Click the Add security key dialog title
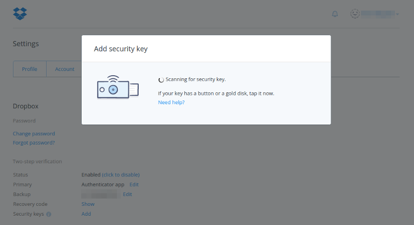Screen dimensions: 414x225 (121, 49)
